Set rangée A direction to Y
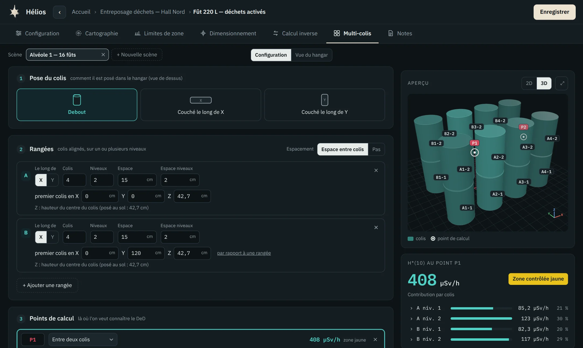This screenshot has height=348, width=583. pos(53,180)
